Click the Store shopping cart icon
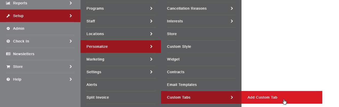 (x=8, y=67)
